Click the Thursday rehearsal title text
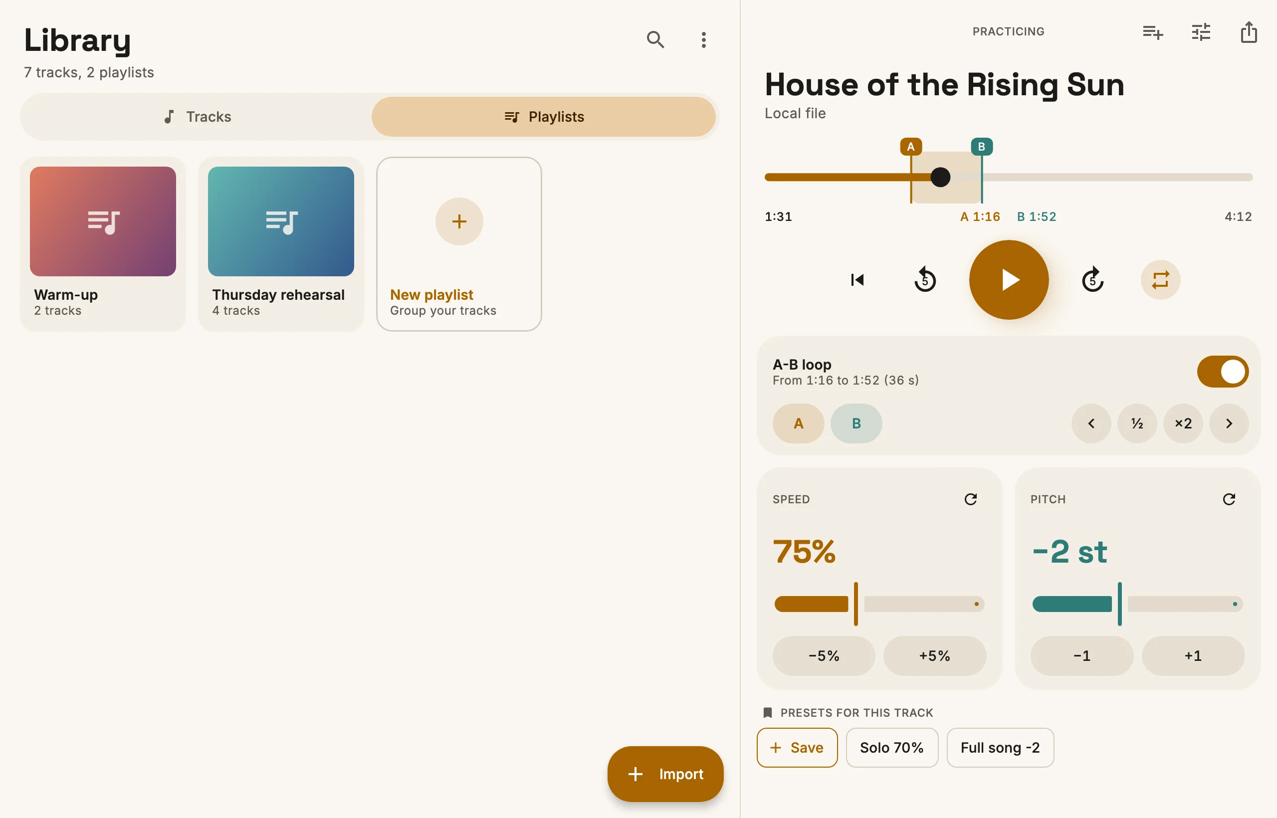The image size is (1277, 818). [278, 295]
